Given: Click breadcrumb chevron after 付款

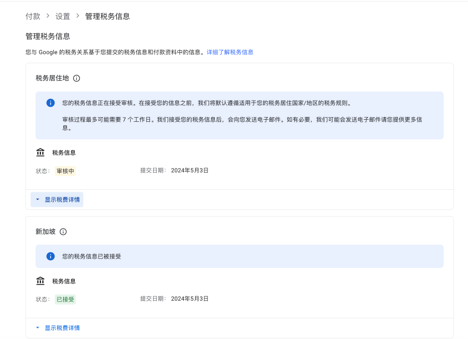Looking at the screenshot, I should click(x=48, y=16).
